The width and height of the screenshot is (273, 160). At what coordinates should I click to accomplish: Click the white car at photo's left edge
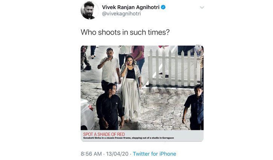point(87,115)
